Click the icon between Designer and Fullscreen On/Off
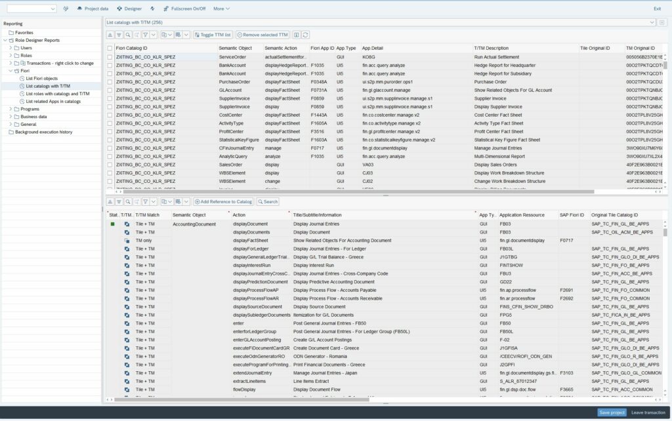 [152, 9]
